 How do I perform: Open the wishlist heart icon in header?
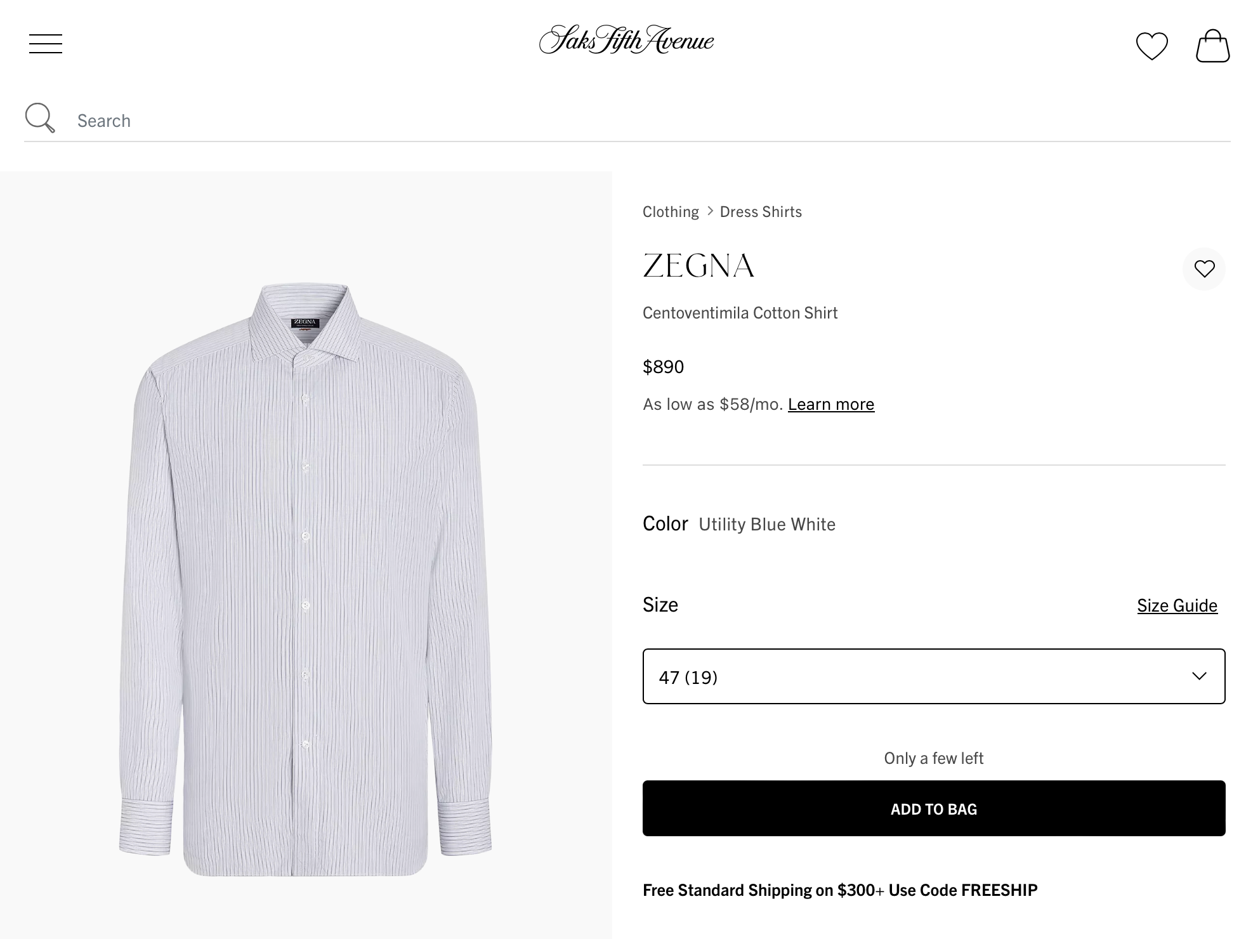tap(1153, 45)
